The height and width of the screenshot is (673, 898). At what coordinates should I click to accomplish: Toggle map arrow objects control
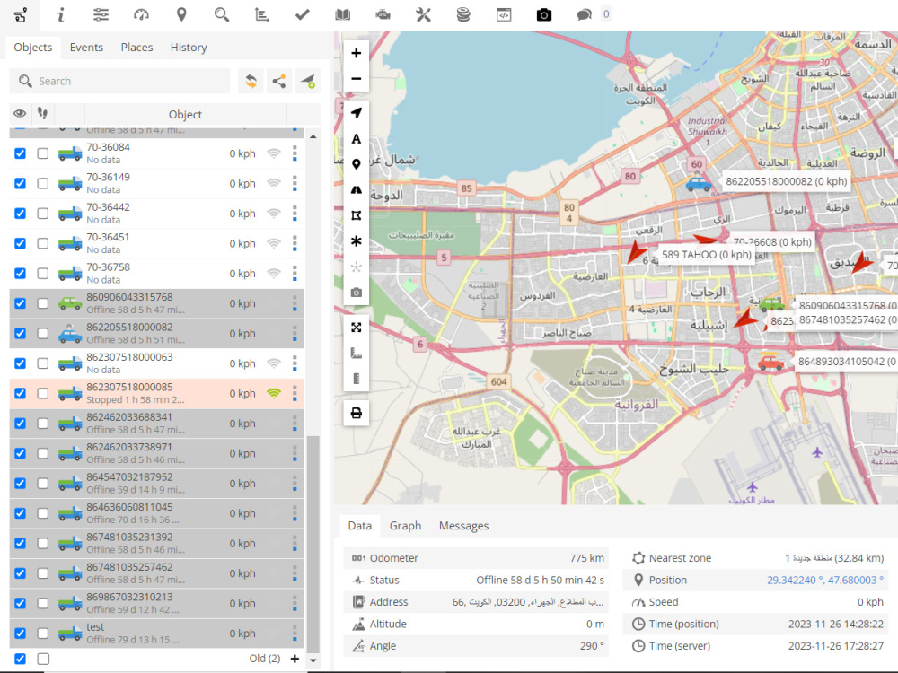(x=357, y=113)
